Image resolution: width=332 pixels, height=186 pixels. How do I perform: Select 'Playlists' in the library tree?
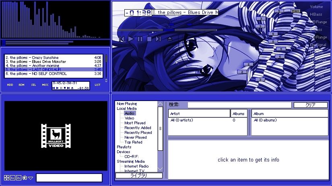click(x=124, y=147)
